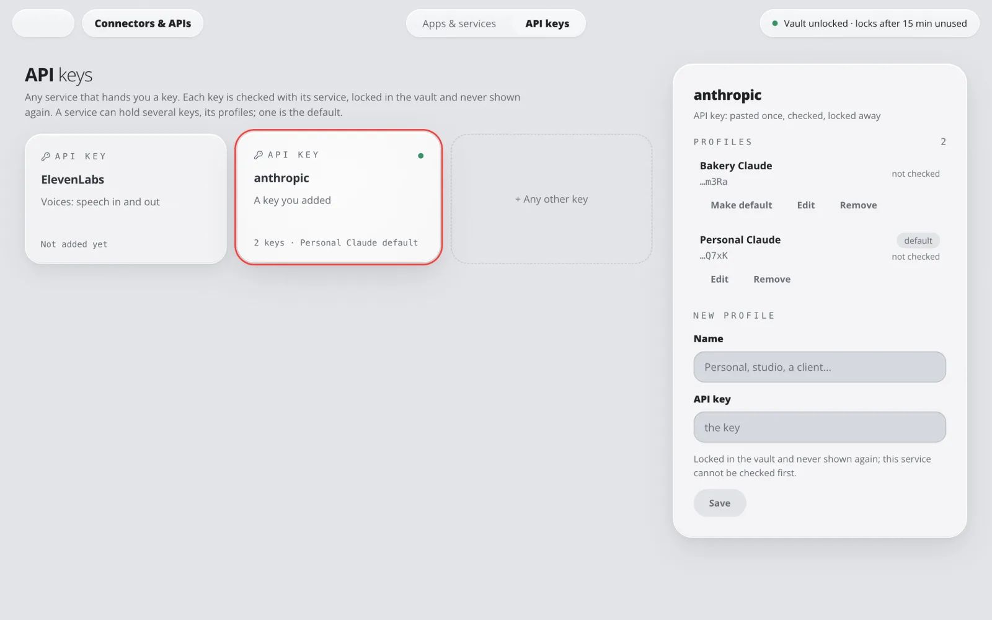
Task: Click the 'Voices: speech in and out' description
Action: [x=100, y=202]
